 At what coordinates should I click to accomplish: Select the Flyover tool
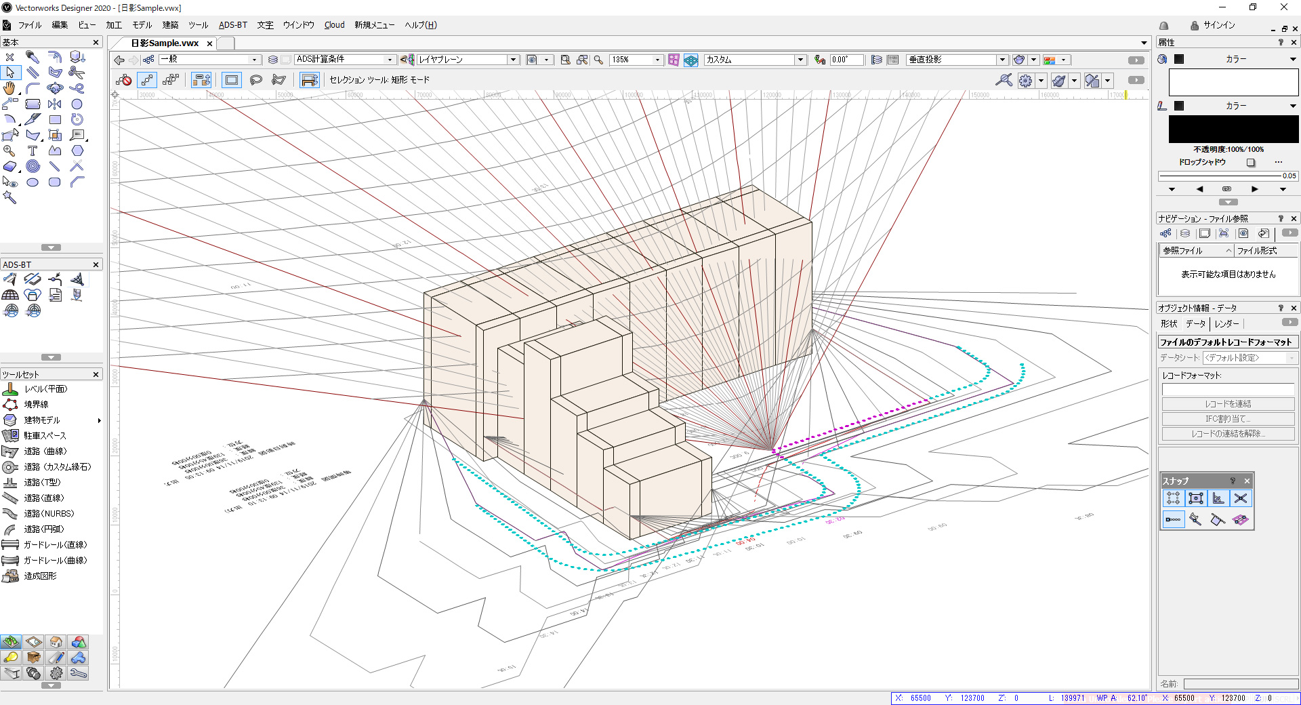pyautogui.click(x=55, y=88)
